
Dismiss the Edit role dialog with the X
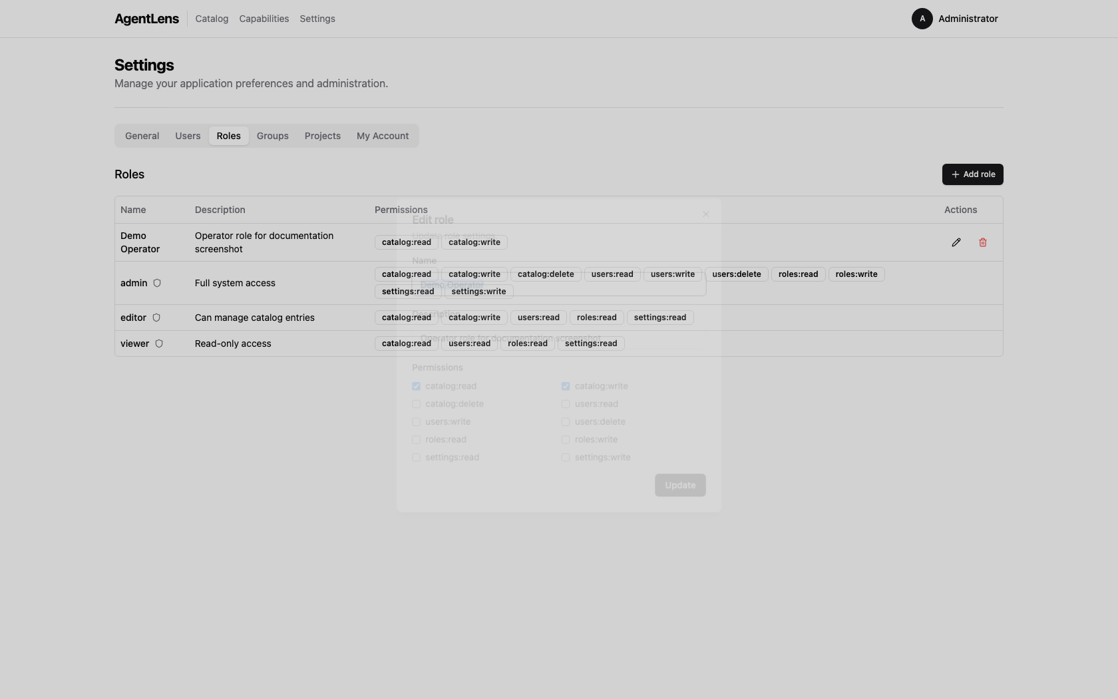(705, 214)
